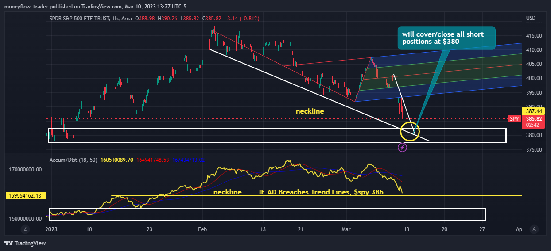This screenshot has width=551, height=251.
Task: Select the neckline label on the price chart
Action: tap(310, 112)
